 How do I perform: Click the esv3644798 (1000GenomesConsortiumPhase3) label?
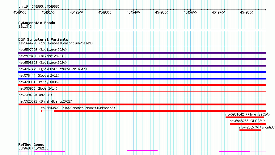56,43
